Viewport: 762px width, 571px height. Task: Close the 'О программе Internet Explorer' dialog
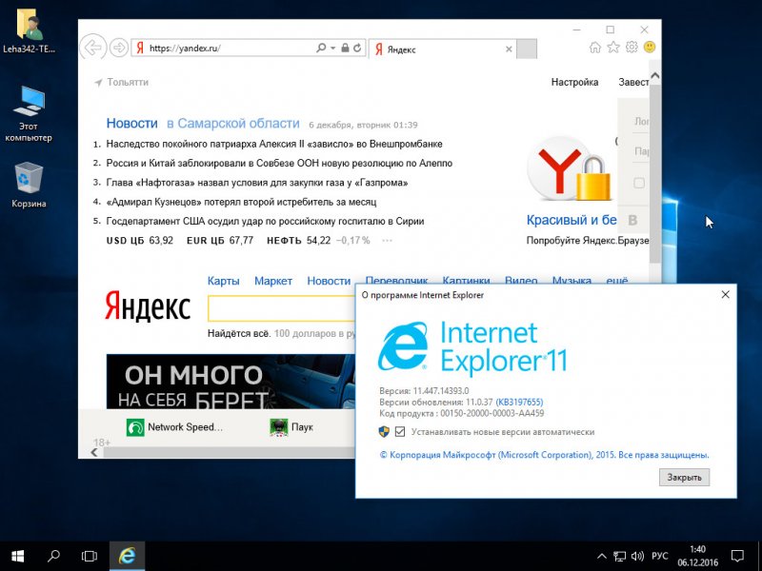tap(726, 295)
